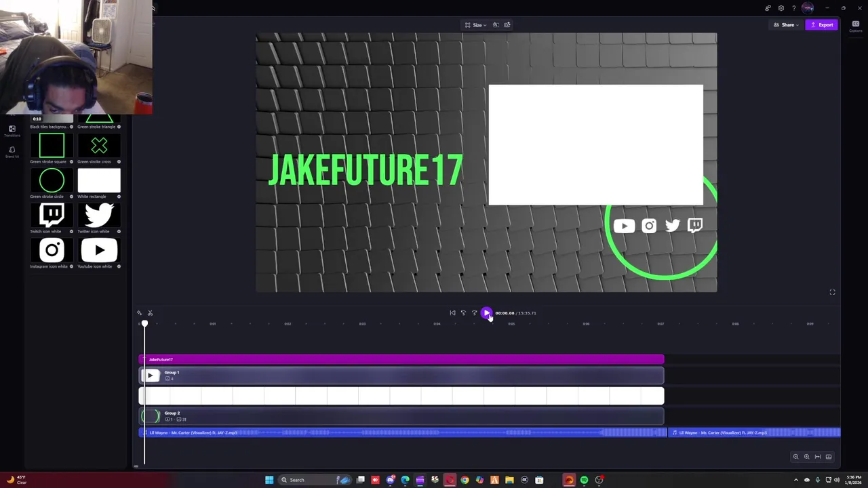Click the Twitch icon in preview canvas
The height and width of the screenshot is (488, 868).
pyautogui.click(x=695, y=226)
